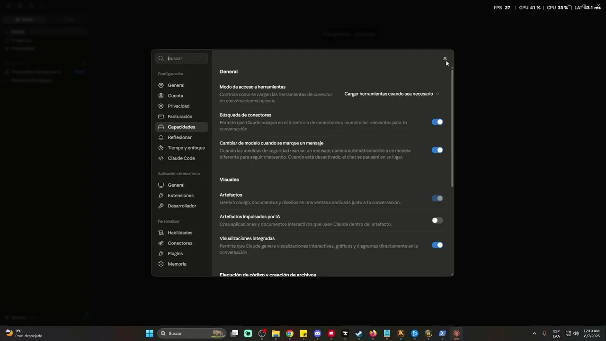Open Desarrollador wrench settings
Viewport: 606px width, 341px height.
[181, 206]
